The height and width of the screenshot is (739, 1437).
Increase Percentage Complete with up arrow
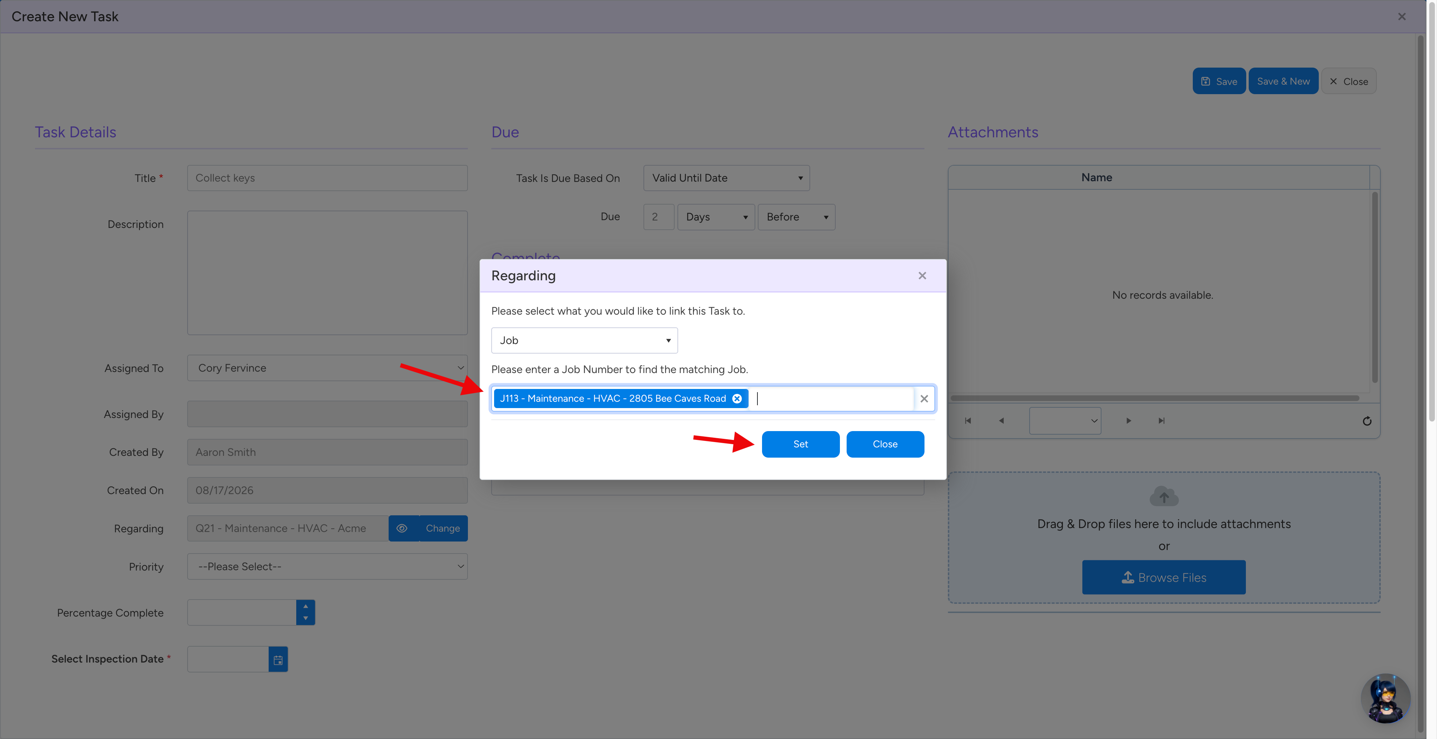coord(305,606)
